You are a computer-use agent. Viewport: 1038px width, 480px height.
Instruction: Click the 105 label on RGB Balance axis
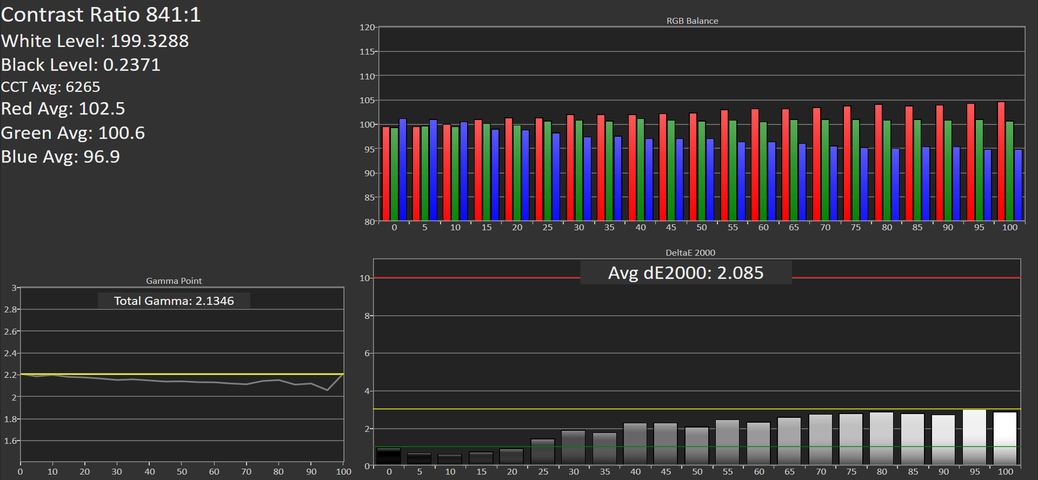click(x=367, y=100)
